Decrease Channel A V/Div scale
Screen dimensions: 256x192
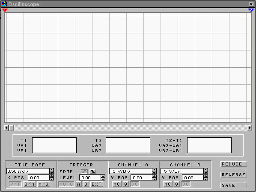(154, 172)
